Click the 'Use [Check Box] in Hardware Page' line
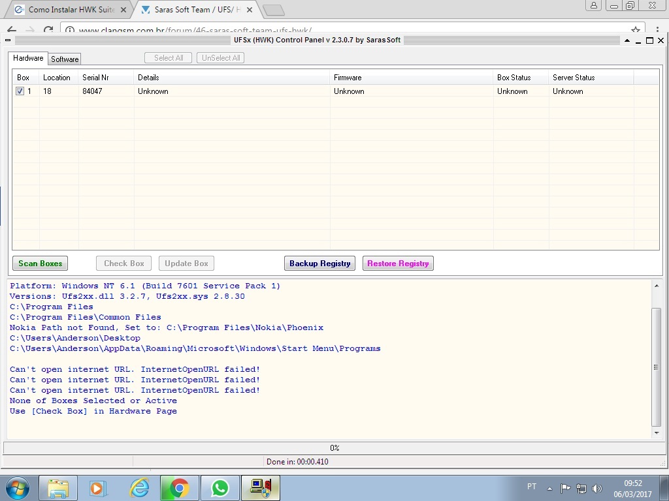Screen dimensions: 669x501 tap(93, 411)
